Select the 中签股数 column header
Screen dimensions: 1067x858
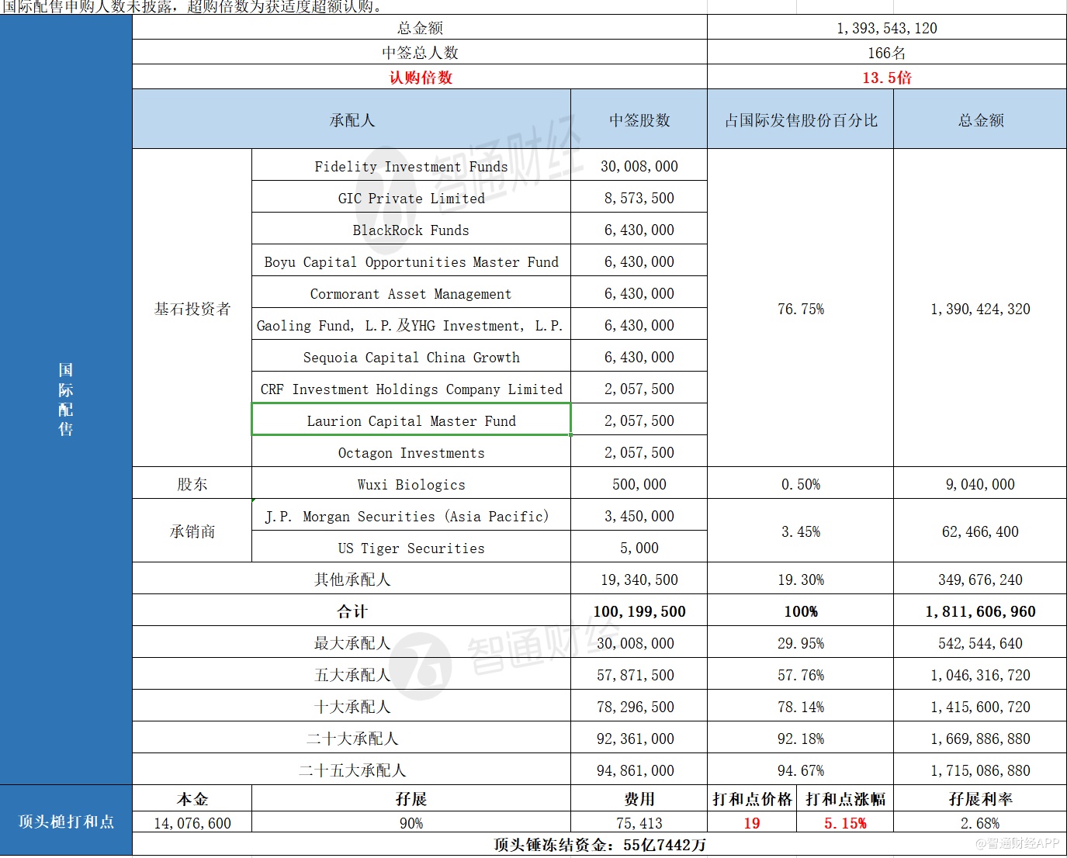coord(639,119)
